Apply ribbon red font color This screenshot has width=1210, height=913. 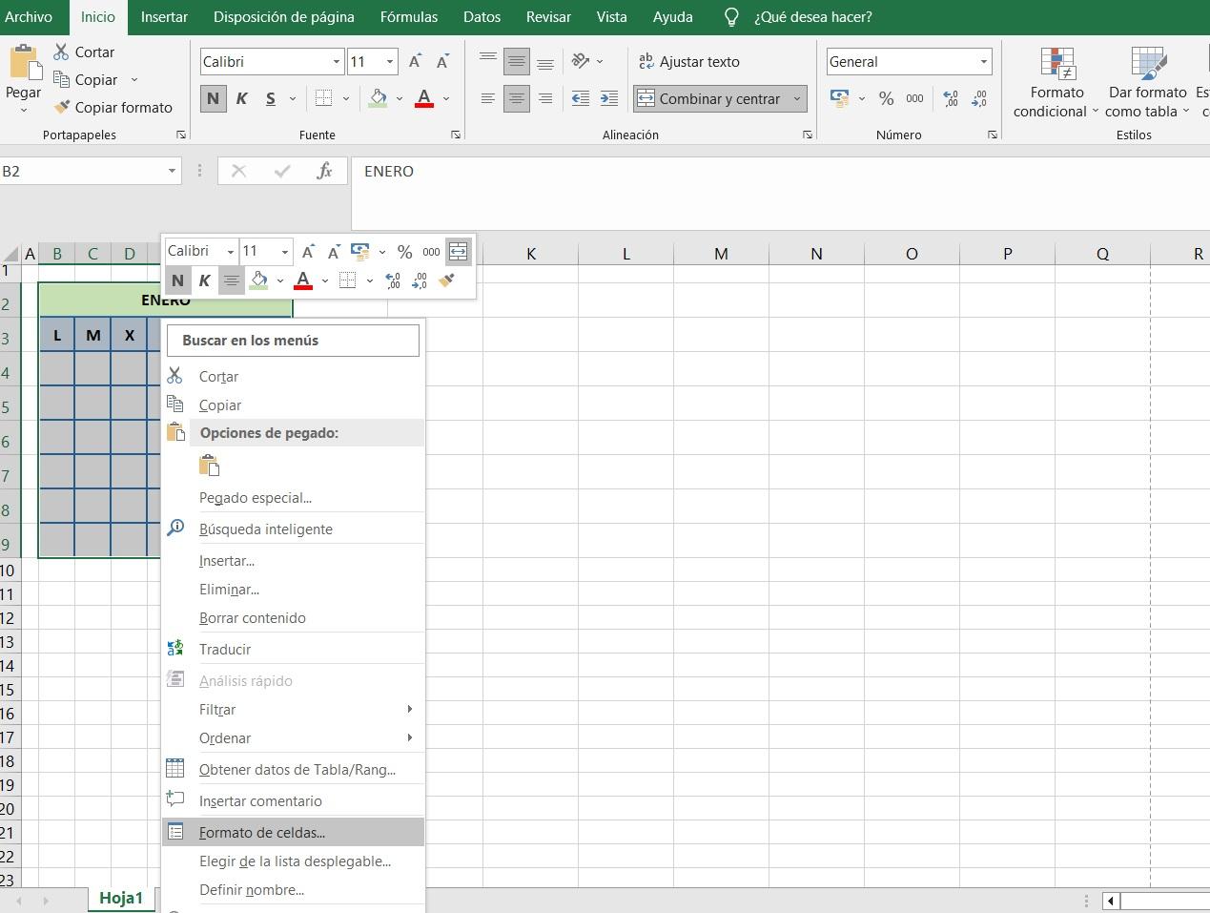pyautogui.click(x=424, y=98)
